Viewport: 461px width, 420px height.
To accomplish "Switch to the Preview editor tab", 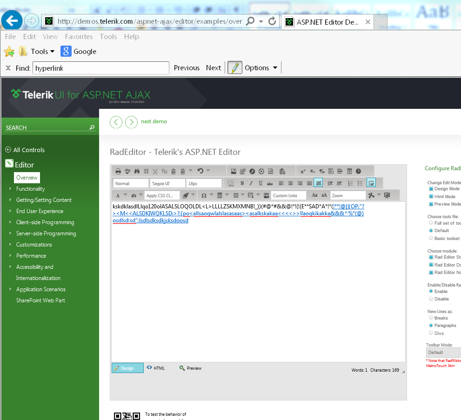I will pyautogui.click(x=191, y=368).
